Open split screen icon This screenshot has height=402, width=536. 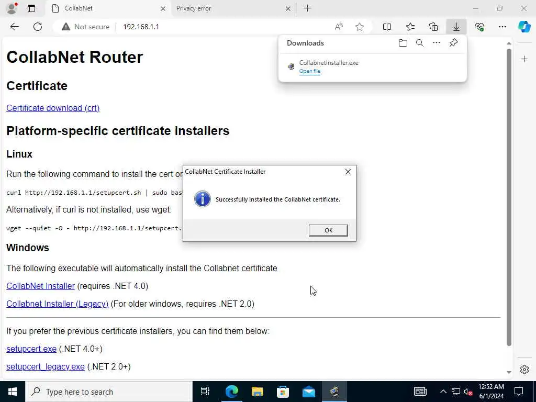[x=387, y=27]
